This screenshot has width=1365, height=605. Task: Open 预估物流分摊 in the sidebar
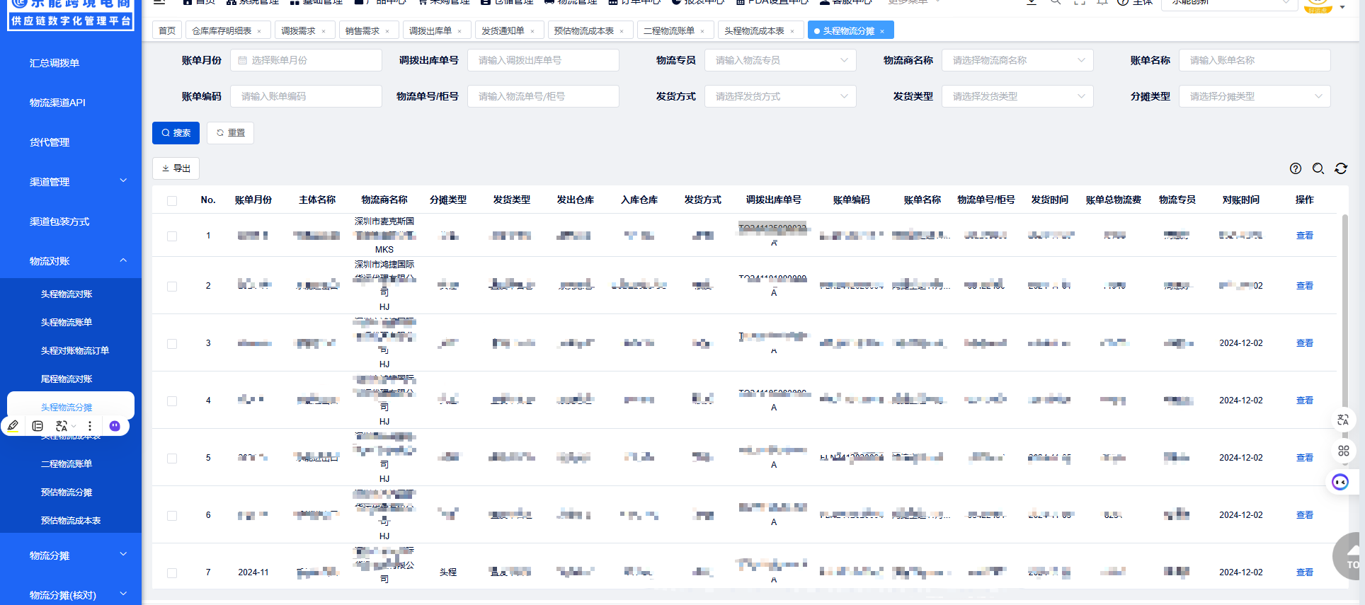(x=67, y=492)
